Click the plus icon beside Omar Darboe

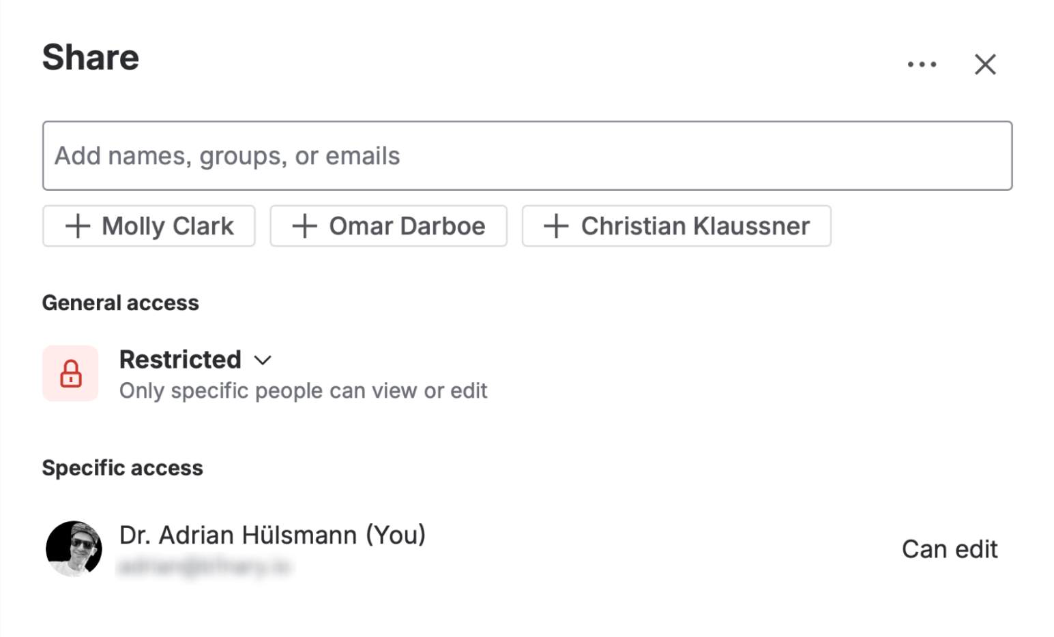click(305, 226)
